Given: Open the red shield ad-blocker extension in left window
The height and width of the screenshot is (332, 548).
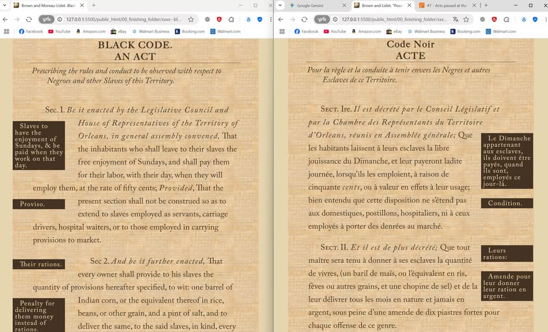Looking at the screenshot, I should tap(219, 19).
